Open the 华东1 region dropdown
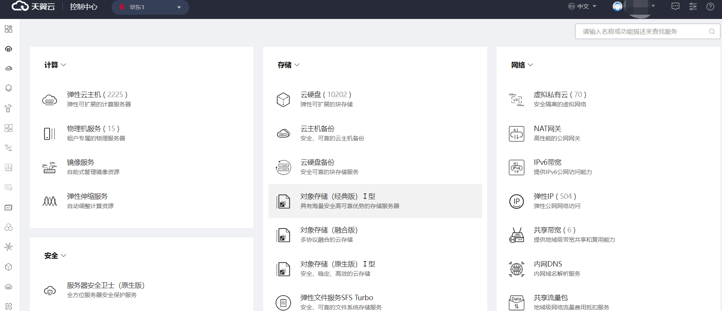 [150, 7]
